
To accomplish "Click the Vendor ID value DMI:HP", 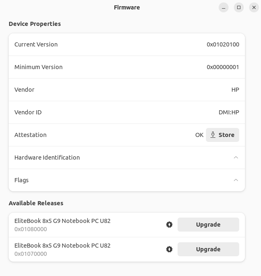I will pyautogui.click(x=229, y=112).
